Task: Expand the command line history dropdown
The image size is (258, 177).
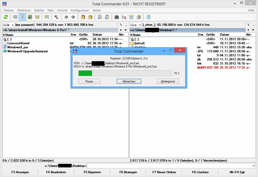Action: (x=253, y=166)
